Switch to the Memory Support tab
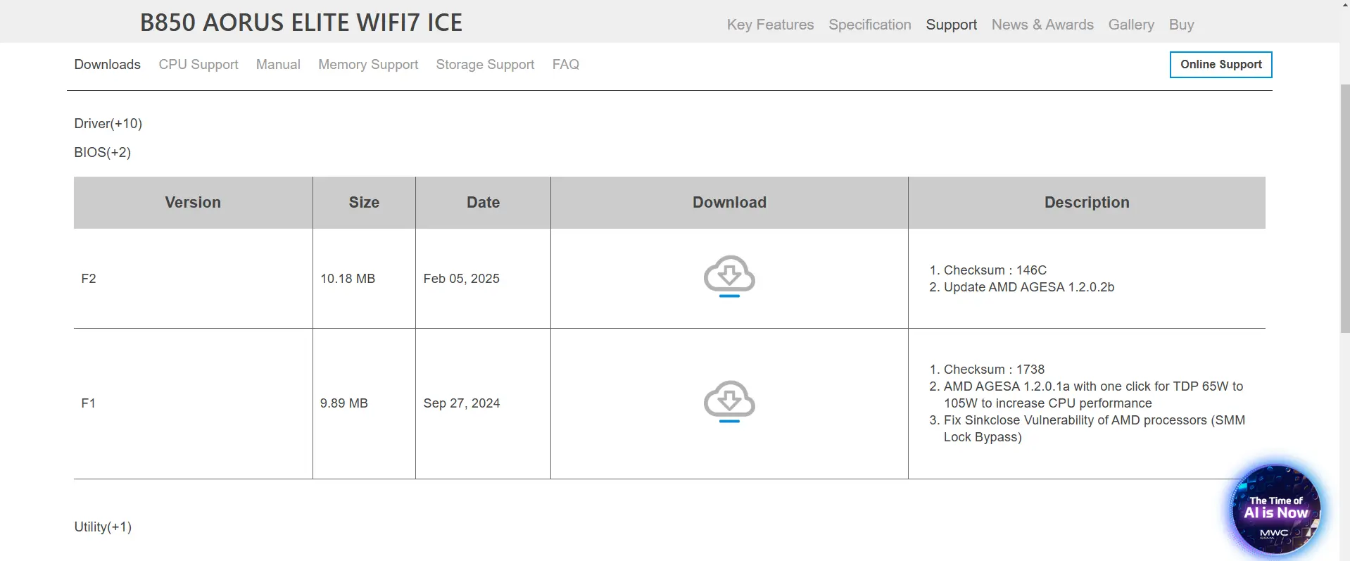The image size is (1350, 561). 368,64
